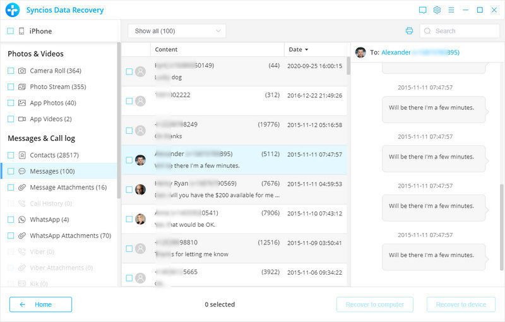Open the Show all (100) dropdown
This screenshot has height=322, width=505.
tap(177, 31)
